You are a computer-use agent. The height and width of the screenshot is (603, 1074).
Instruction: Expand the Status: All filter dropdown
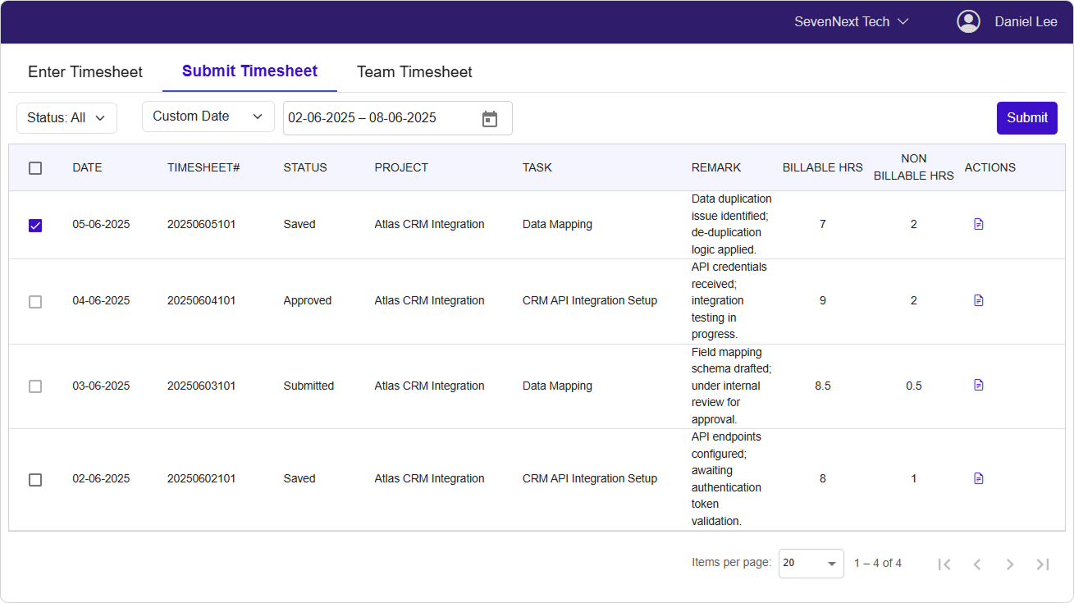66,118
